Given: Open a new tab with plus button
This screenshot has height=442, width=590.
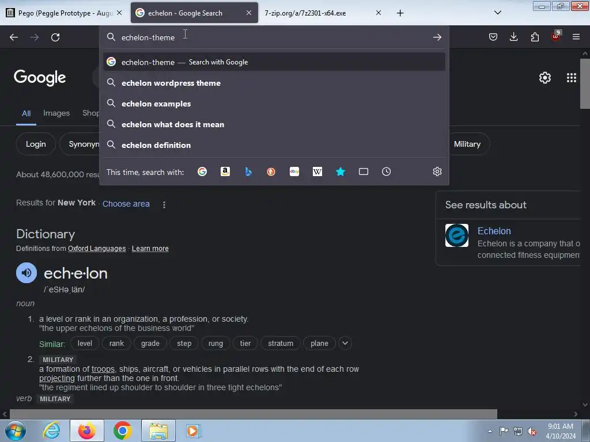Looking at the screenshot, I should coord(400,13).
